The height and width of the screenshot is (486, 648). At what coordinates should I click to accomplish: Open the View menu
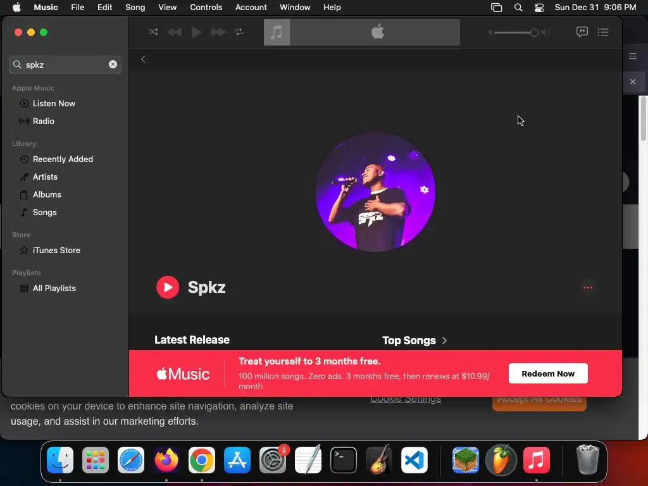point(167,8)
